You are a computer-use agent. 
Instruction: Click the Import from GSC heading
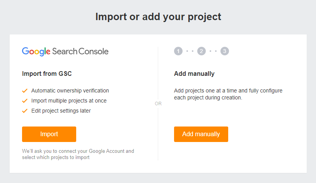pyautogui.click(x=47, y=74)
